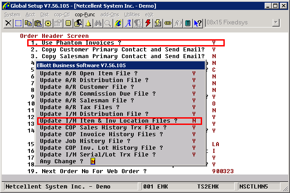Click Update COP Invoice History Files row

pyautogui.click(x=118, y=134)
